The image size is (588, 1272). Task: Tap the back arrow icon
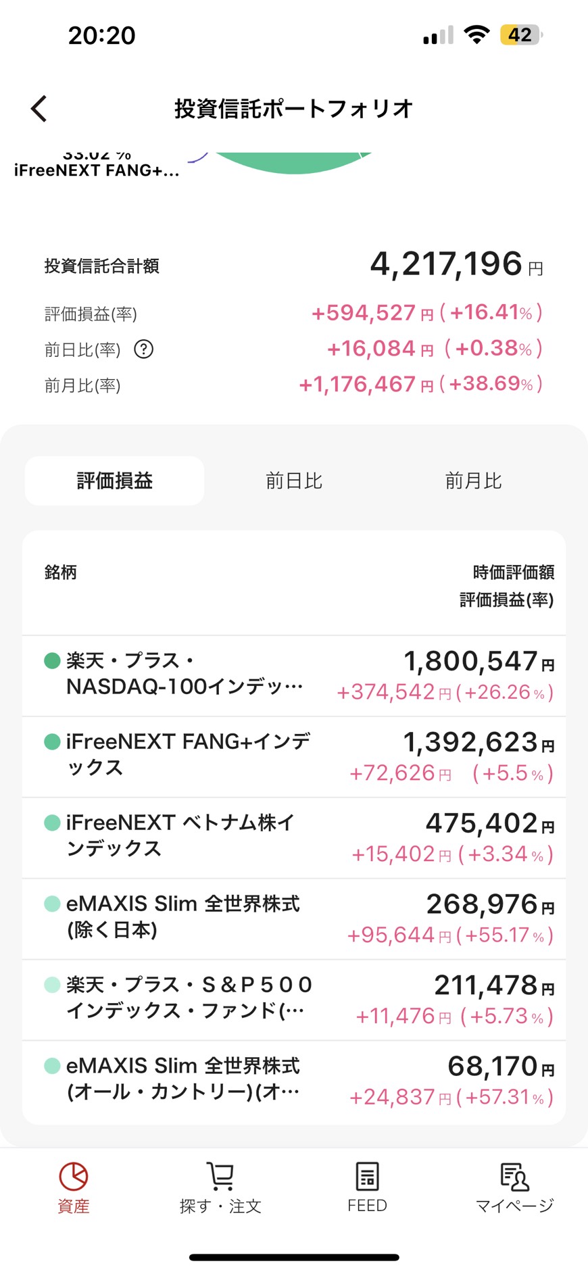pyautogui.click(x=39, y=108)
